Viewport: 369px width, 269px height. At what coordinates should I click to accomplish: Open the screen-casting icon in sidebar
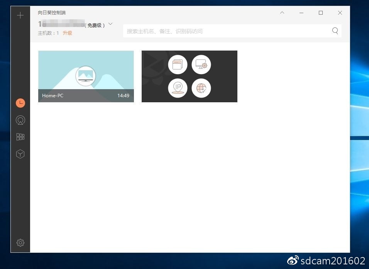point(20,120)
